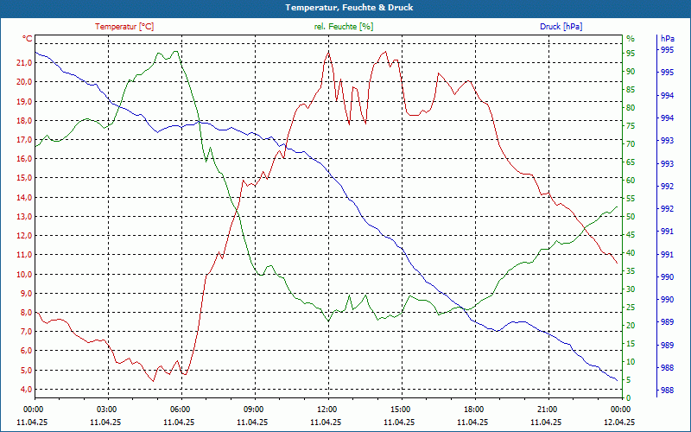Click the '°C' unit label on temperature axis
This screenshot has height=432, width=691.
point(28,39)
